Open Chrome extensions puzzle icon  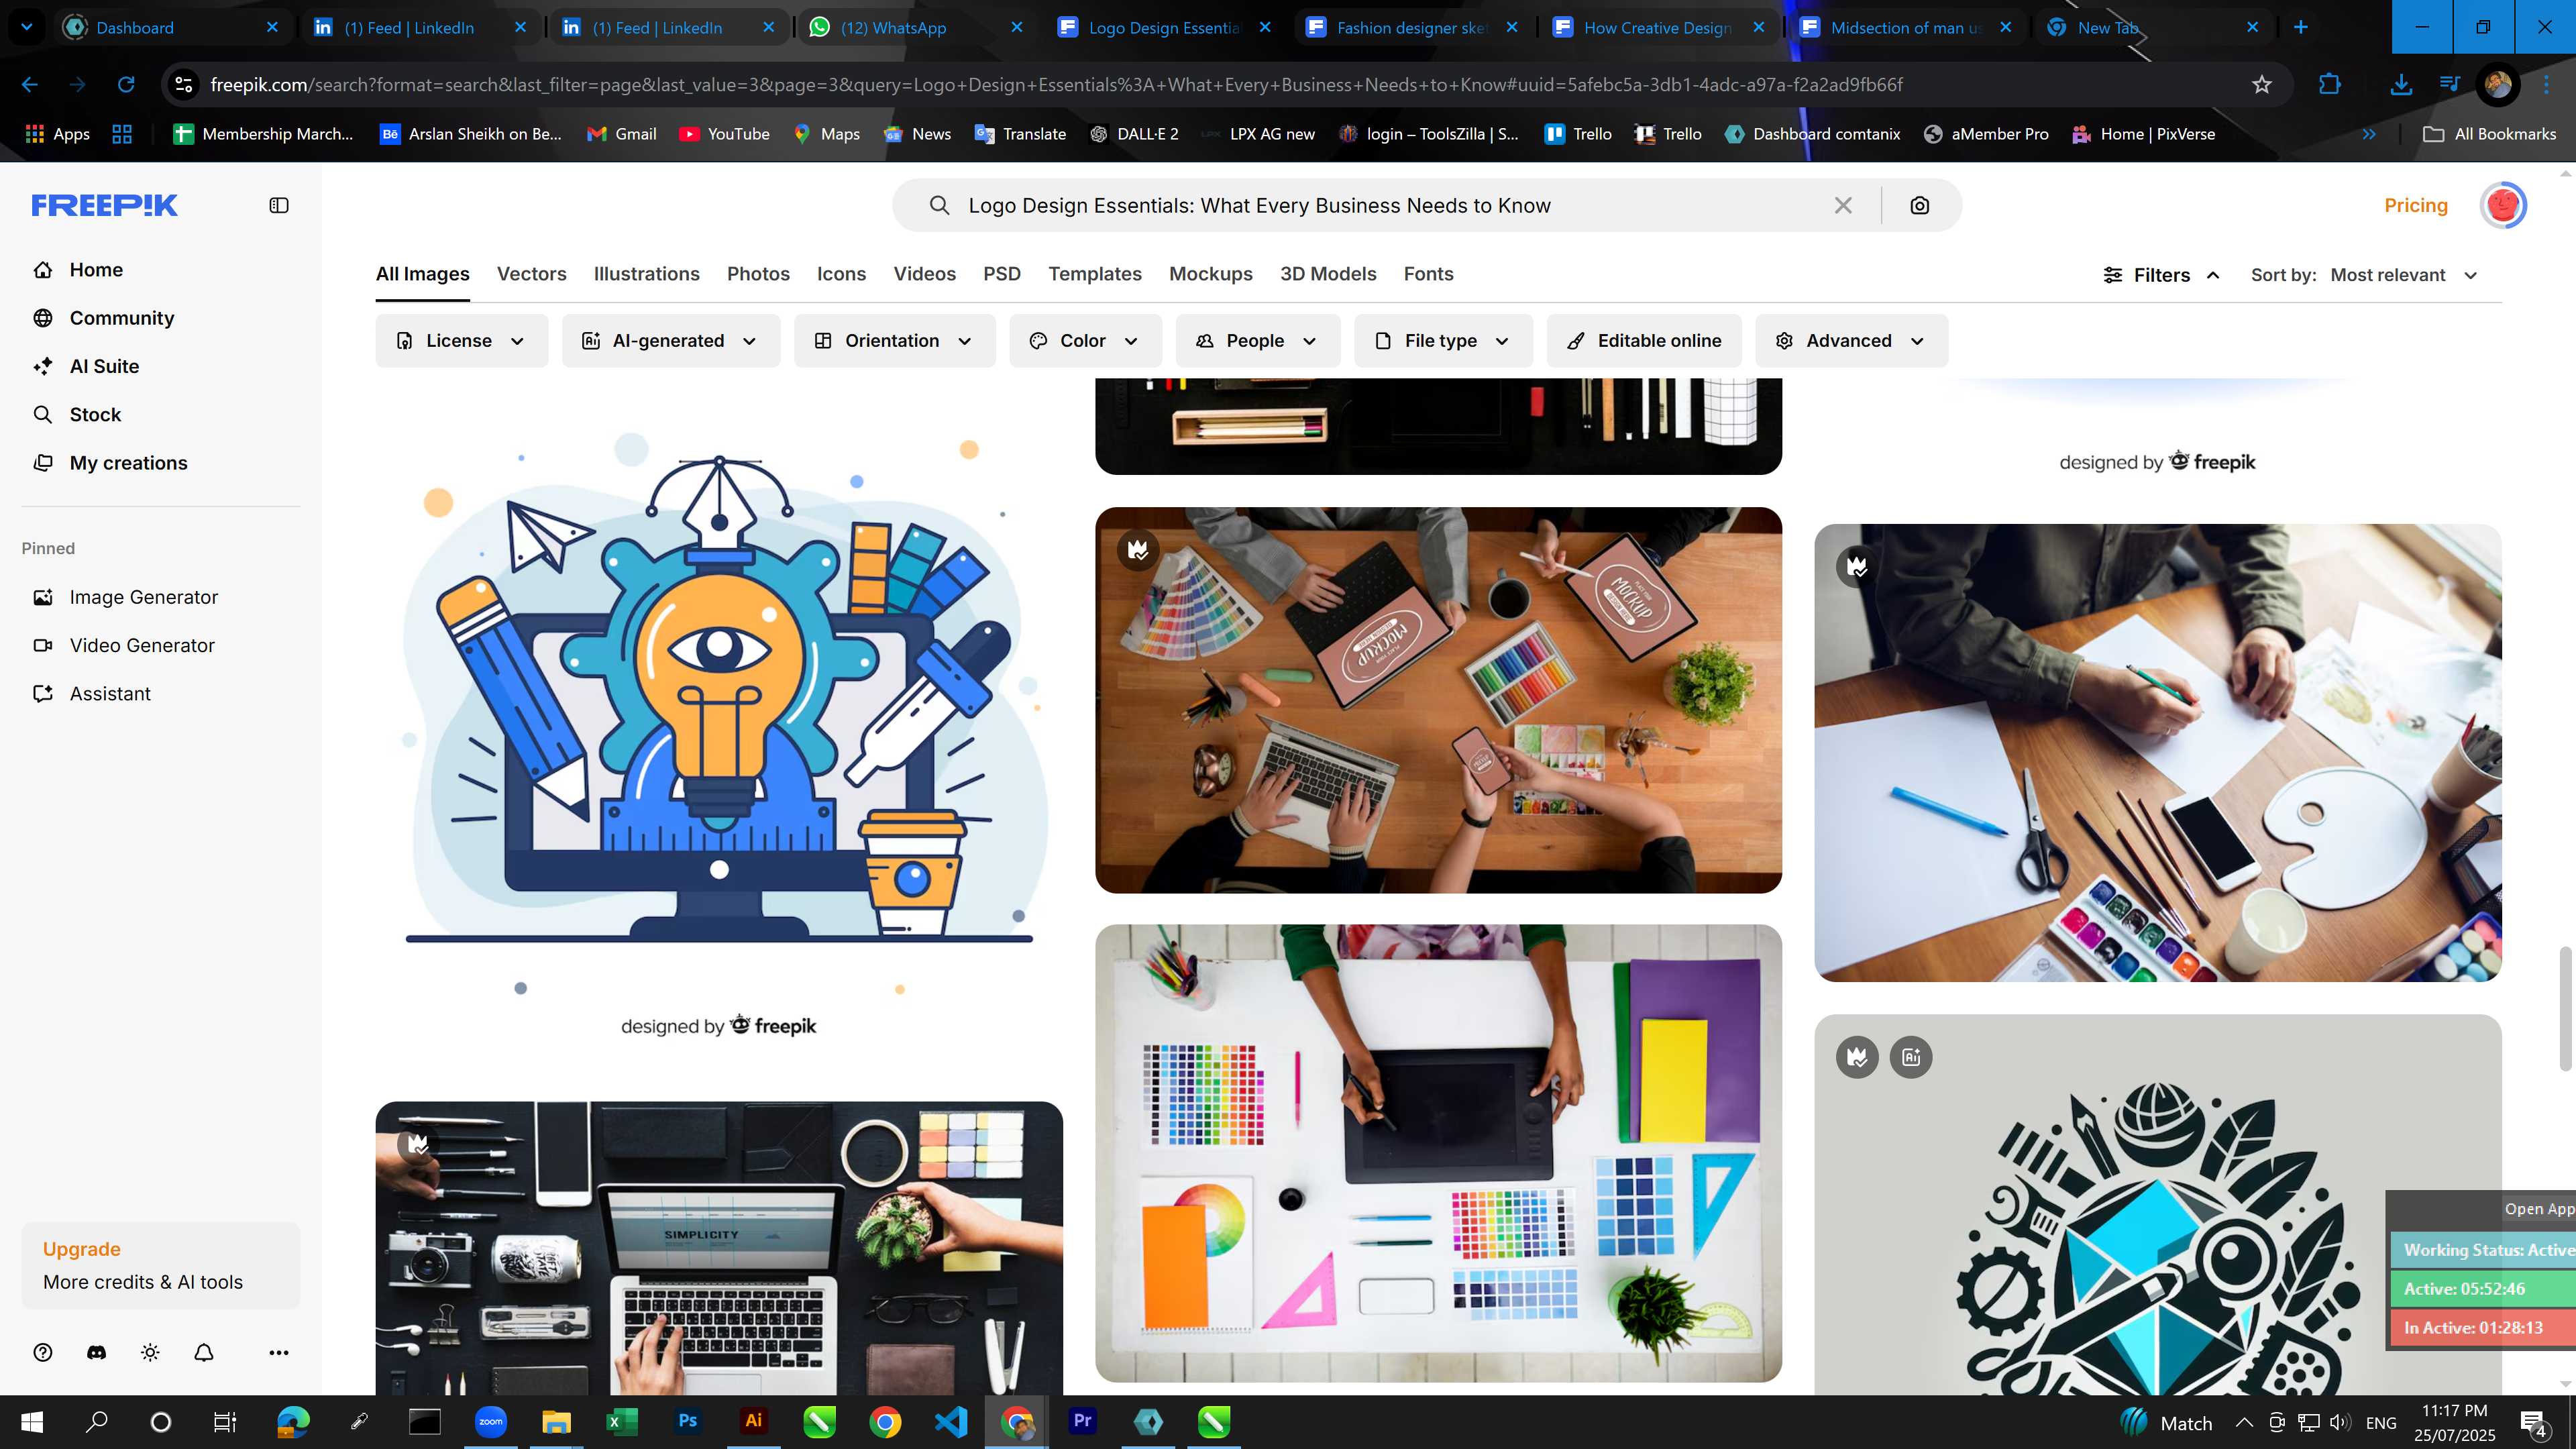(x=2329, y=85)
